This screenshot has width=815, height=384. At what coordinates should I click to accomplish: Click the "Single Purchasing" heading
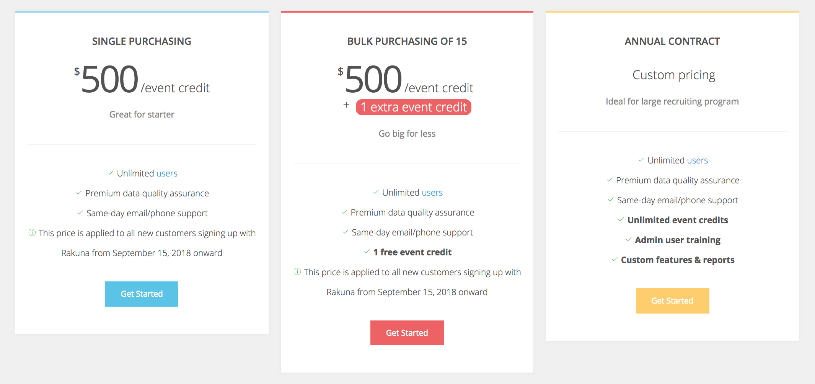142,41
